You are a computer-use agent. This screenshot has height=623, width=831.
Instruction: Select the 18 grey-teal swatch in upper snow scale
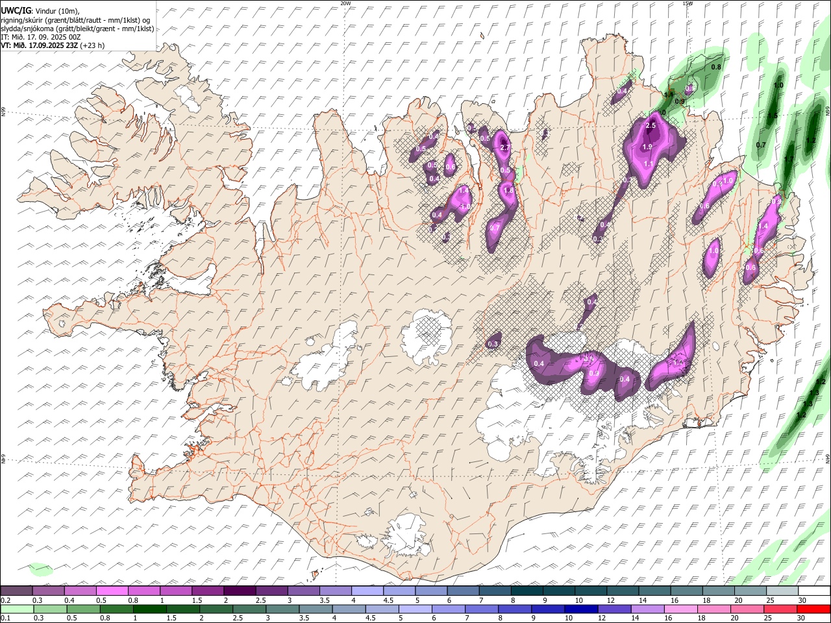point(718,591)
